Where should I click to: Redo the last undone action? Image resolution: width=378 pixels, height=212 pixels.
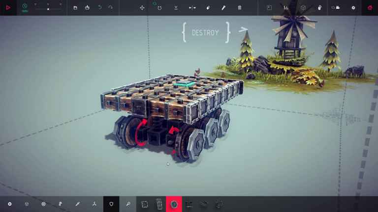tap(111, 8)
